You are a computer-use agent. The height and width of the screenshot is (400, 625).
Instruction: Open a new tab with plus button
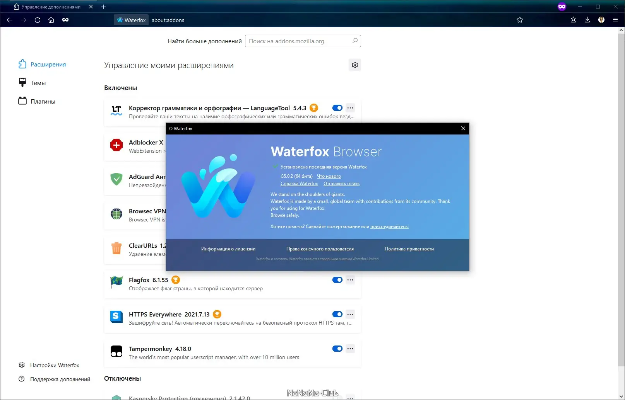tap(103, 7)
